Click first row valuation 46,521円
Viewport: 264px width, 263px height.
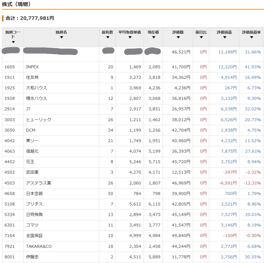[181, 52]
